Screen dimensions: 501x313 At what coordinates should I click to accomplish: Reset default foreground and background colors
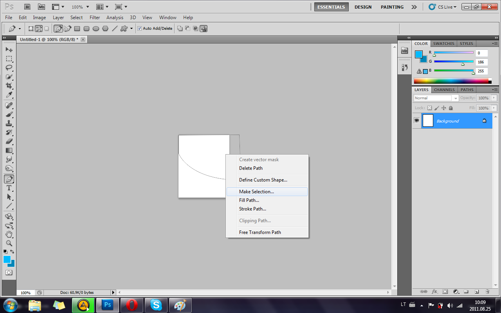5,251
